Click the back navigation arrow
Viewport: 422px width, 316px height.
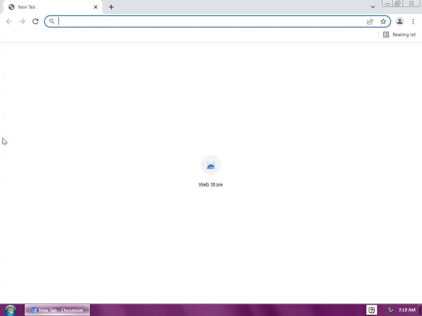coord(9,21)
